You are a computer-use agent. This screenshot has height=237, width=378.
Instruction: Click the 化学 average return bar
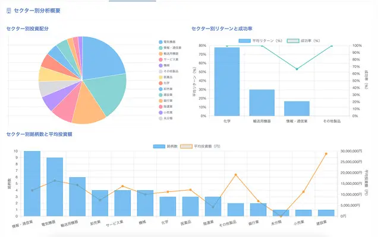[x=227, y=82]
